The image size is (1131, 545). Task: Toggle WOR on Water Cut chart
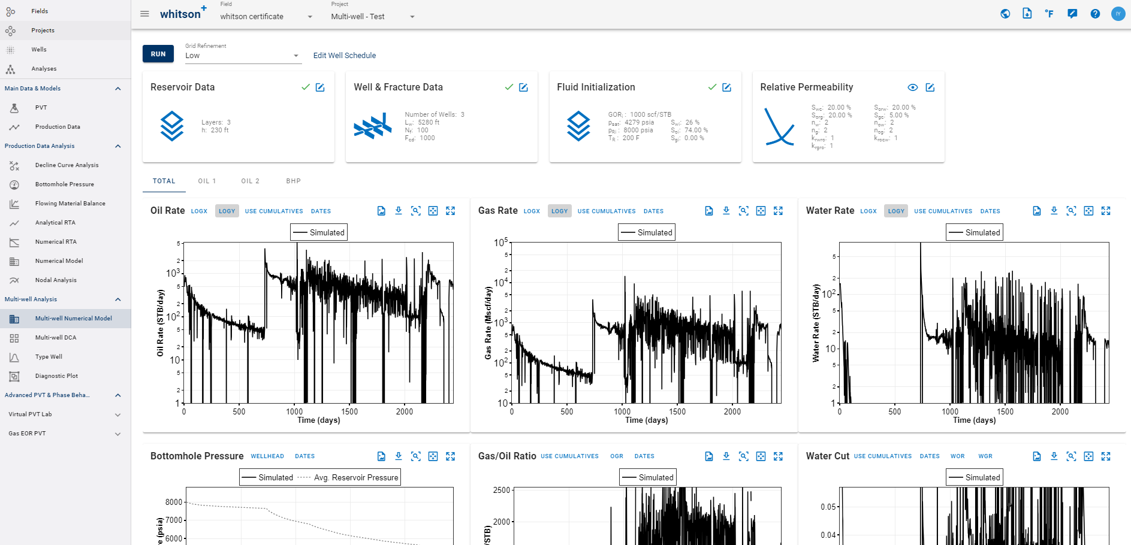click(957, 456)
